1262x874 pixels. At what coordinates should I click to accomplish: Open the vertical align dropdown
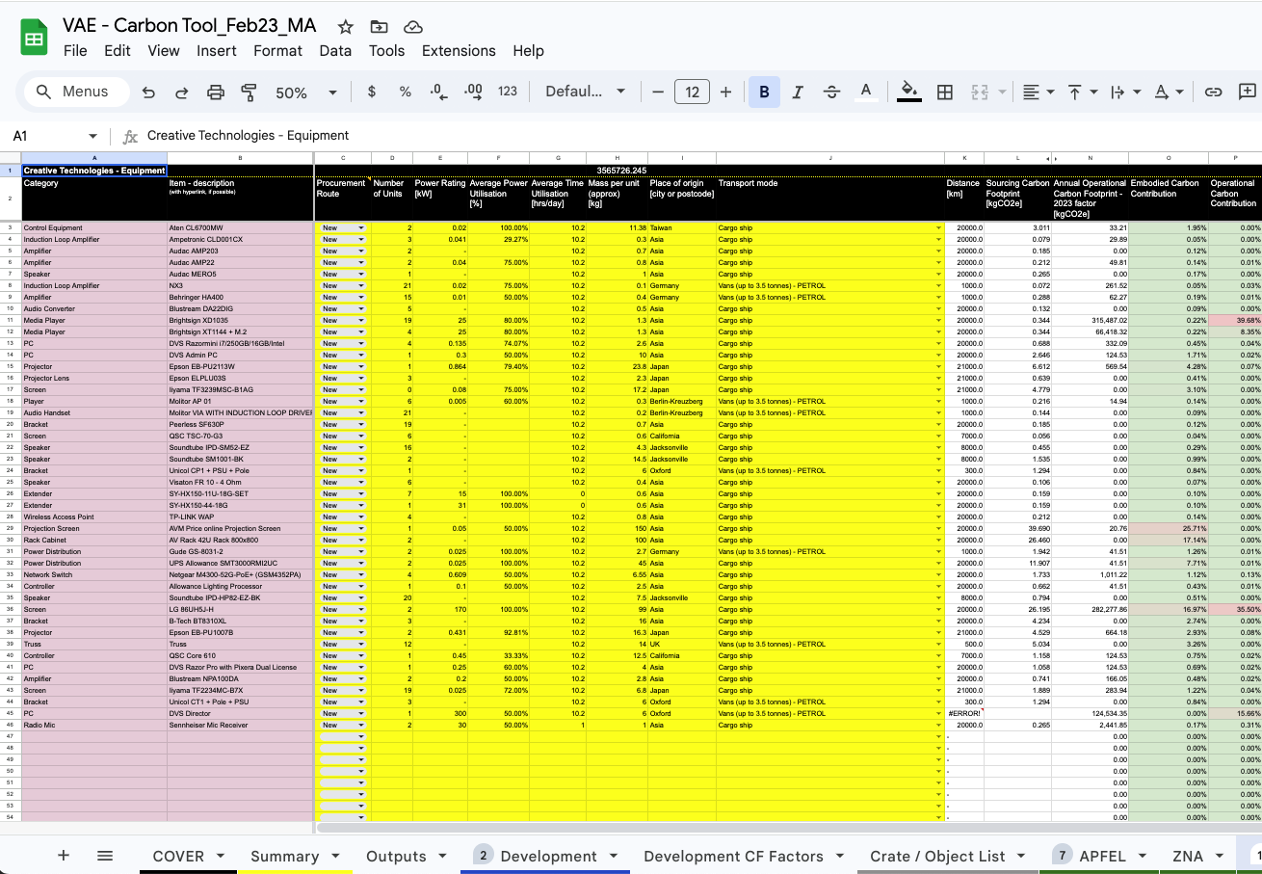click(1082, 92)
